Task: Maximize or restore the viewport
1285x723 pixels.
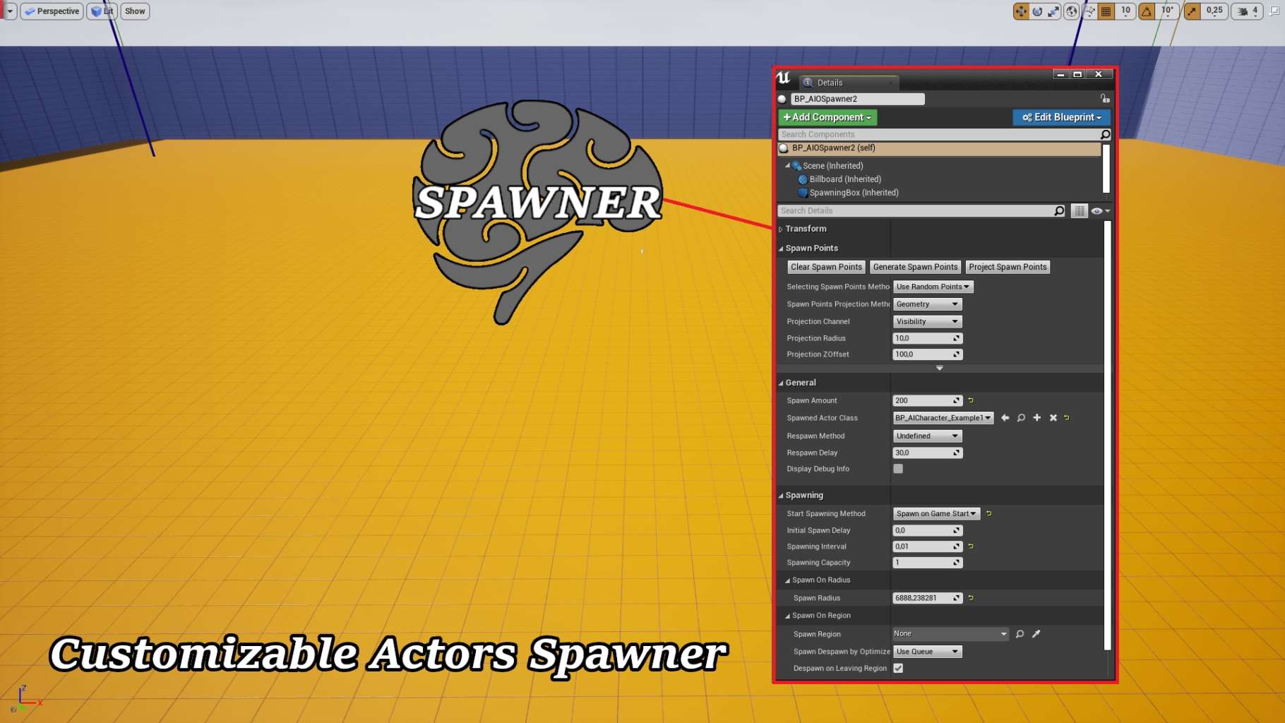Action: click(1275, 11)
